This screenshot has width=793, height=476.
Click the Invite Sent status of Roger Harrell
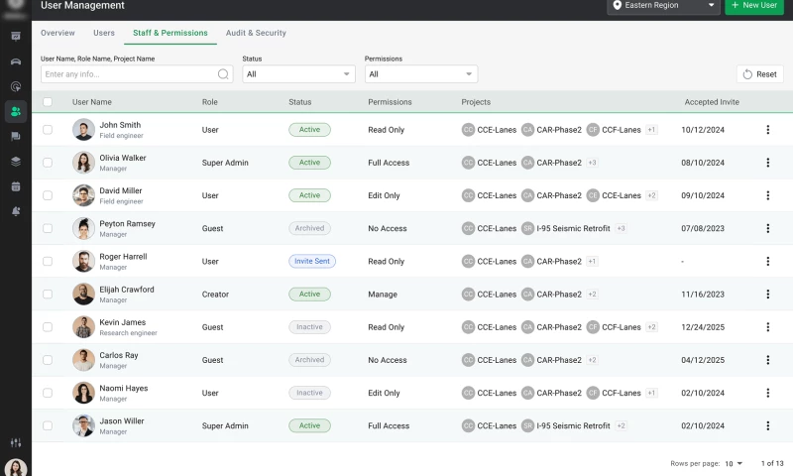(x=312, y=261)
